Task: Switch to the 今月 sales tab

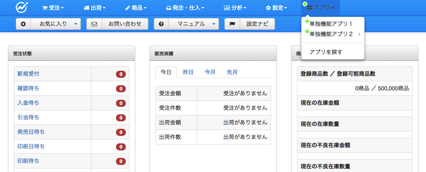Action: (x=210, y=72)
